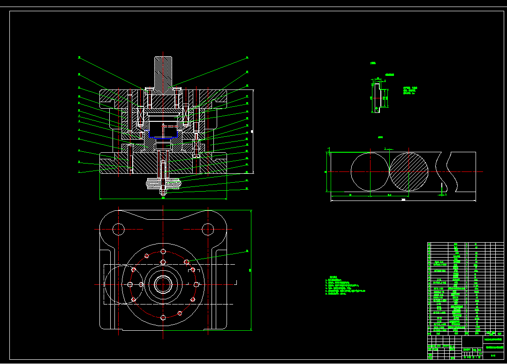The width and height of the screenshot is (507, 364).
Task: Select the top-right guide post hole in plan view
Action: pyautogui.click(x=208, y=230)
